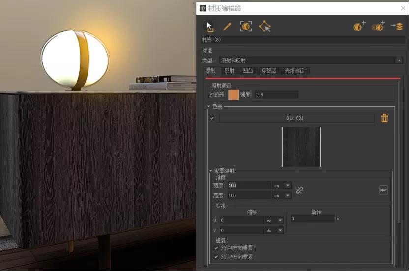409x271 pixels.
Task: Uncheck the Oak 001 texture checkbox
Action: (x=212, y=118)
